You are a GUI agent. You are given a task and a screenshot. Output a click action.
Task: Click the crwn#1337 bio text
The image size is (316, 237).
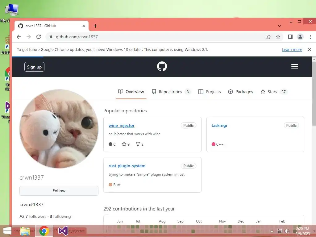tap(31, 205)
